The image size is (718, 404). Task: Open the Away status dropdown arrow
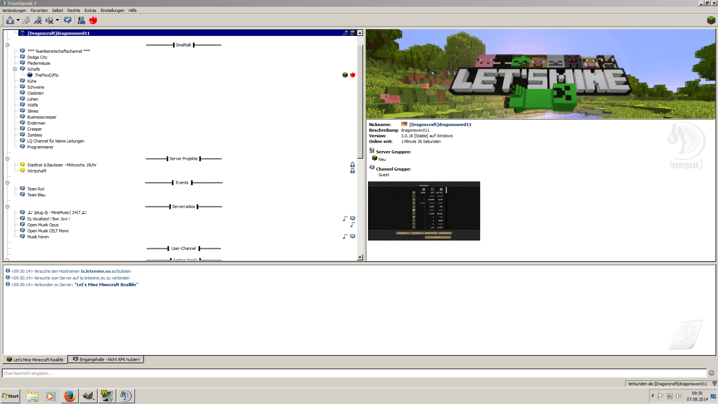click(x=18, y=20)
